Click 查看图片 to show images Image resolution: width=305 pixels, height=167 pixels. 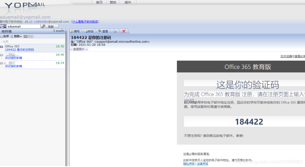pos(79,49)
